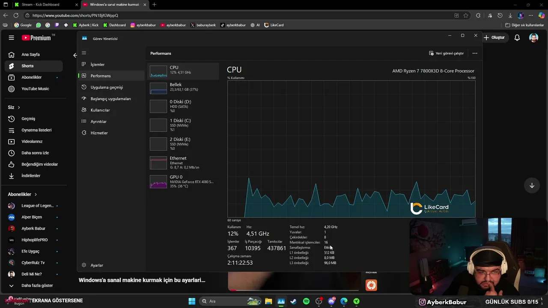The image size is (548, 308).
Task: Open Ayarlar in Task Manager
Action: coord(111,265)
